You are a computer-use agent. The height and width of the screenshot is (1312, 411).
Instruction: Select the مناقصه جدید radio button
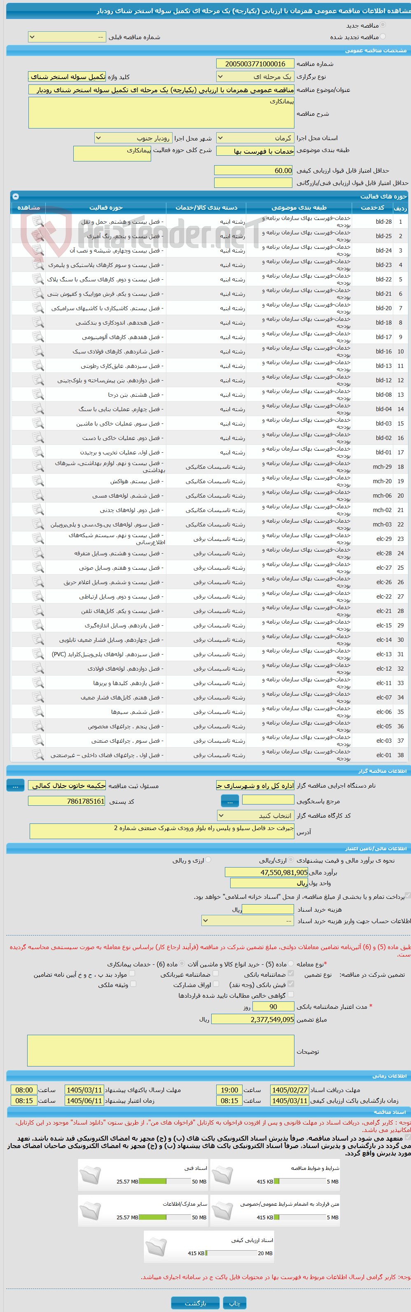coord(383,24)
